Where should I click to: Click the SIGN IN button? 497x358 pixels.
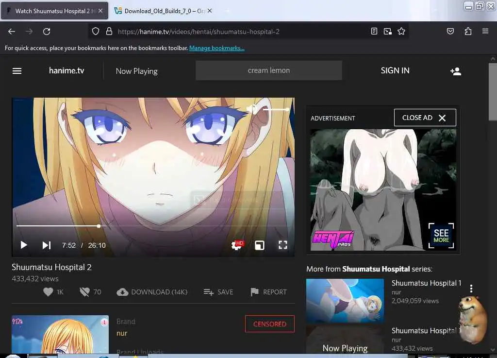point(395,70)
